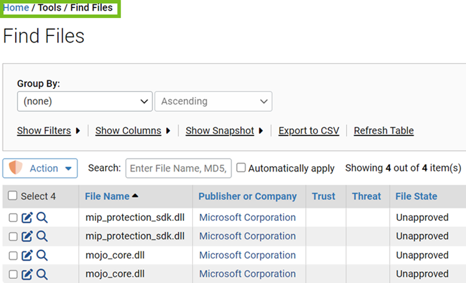Viewport: 466px width, 283px height.
Task: Click magnifier icon for first mip_protection_sdk.dll row
Action: click(x=42, y=218)
